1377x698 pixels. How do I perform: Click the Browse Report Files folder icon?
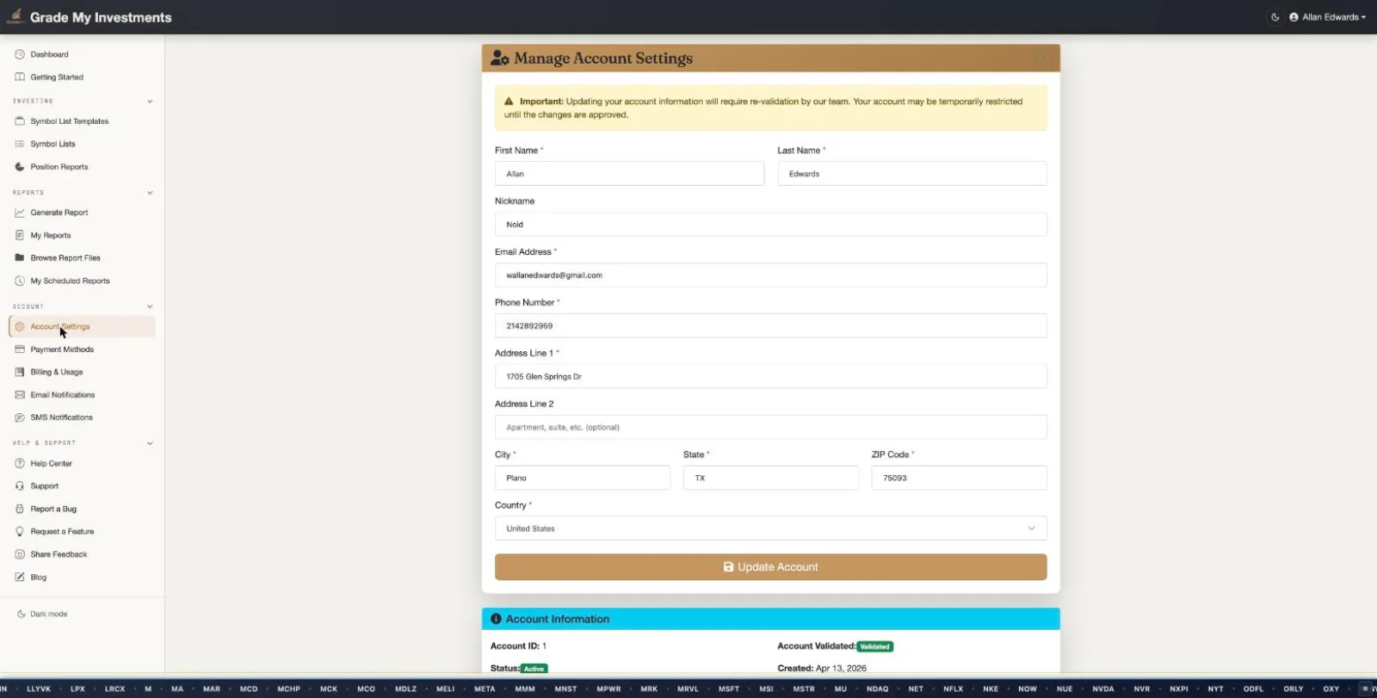point(20,258)
